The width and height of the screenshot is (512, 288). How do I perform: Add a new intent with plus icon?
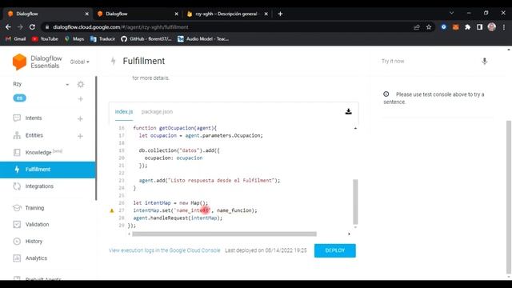click(x=80, y=118)
